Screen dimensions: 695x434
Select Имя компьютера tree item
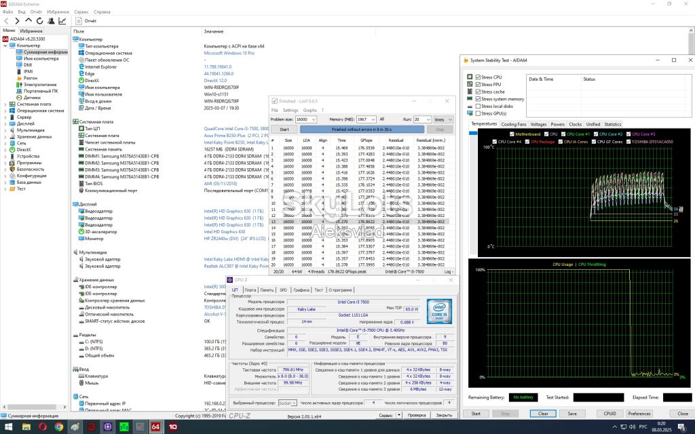41,58
